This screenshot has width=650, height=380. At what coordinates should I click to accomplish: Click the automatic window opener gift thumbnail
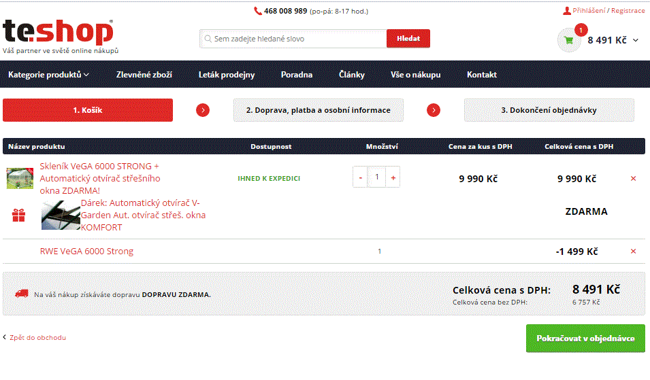pos(61,215)
